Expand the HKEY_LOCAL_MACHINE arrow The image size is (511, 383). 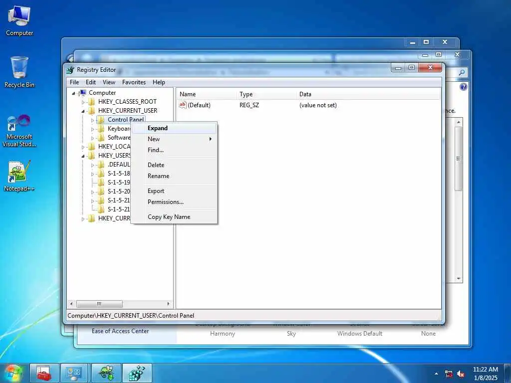pyautogui.click(x=83, y=147)
